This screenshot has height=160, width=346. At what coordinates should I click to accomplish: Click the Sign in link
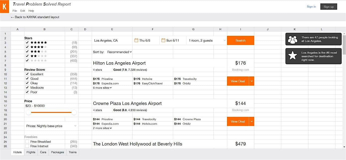tap(311, 7)
